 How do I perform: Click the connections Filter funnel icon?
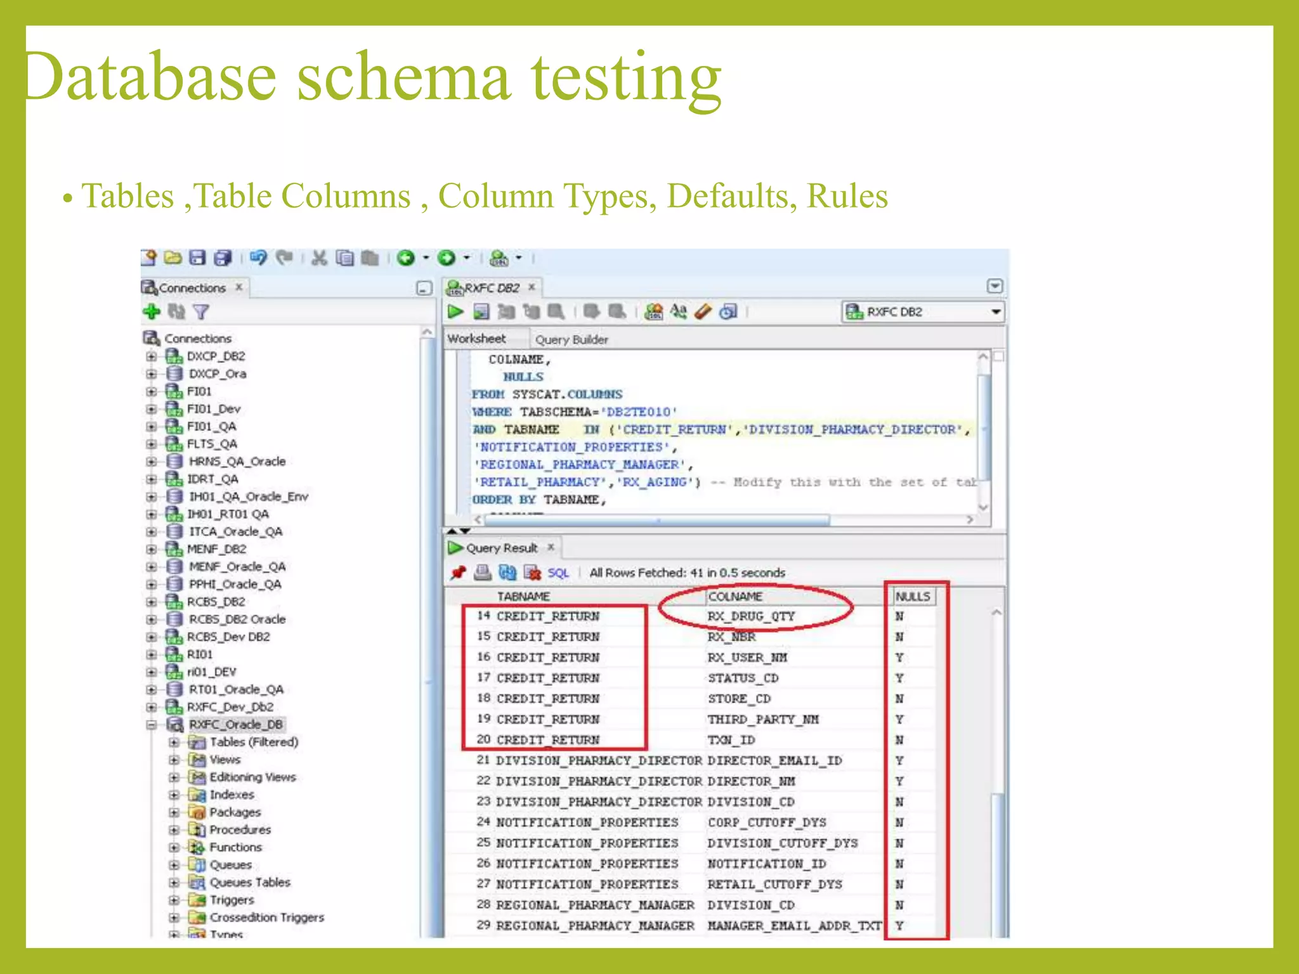tap(201, 312)
